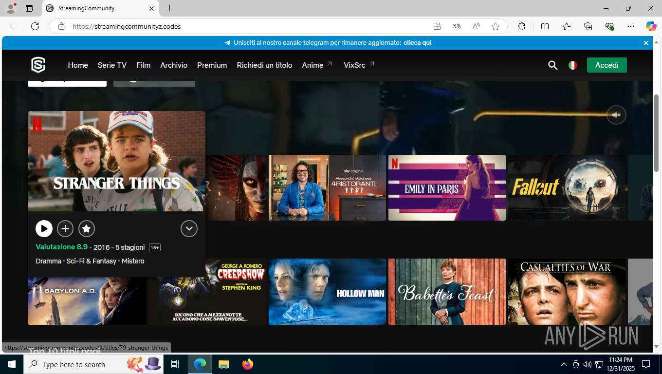The width and height of the screenshot is (662, 374).
Task: Close the StreamingCommunity tab
Action: click(x=151, y=8)
